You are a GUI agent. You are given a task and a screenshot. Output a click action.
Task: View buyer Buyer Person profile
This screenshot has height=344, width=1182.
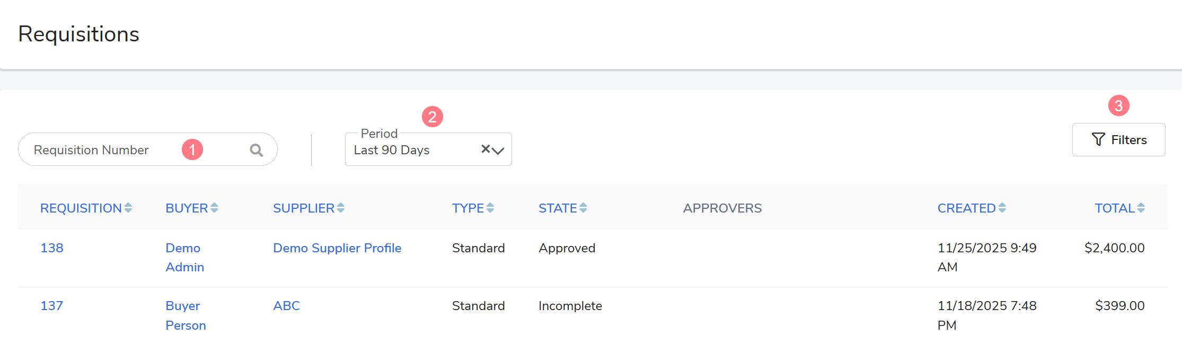185,315
